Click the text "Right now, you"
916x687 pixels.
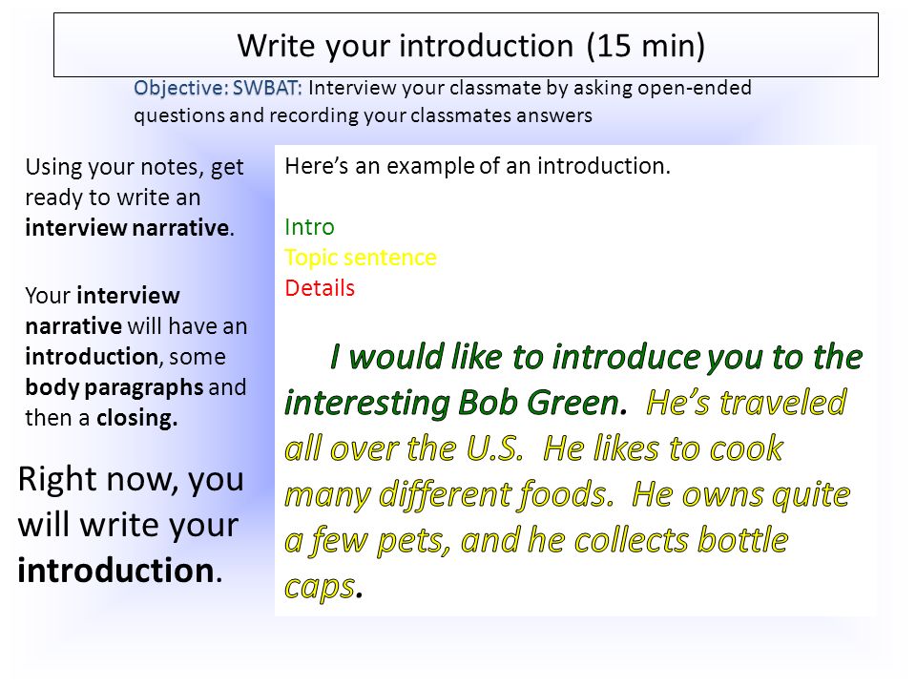[x=131, y=480]
